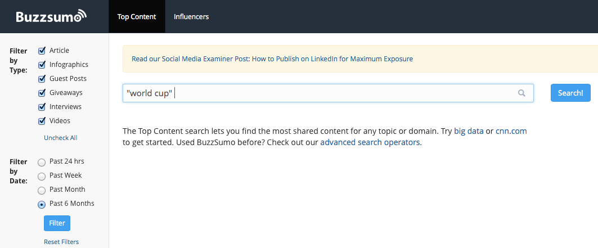The height and width of the screenshot is (248, 598).
Task: Click the blue Filter button
Action: click(x=57, y=223)
